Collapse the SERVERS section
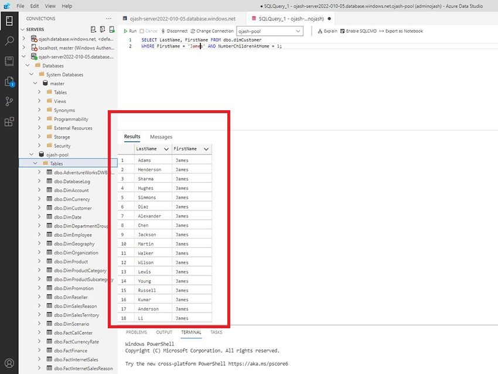The image size is (498, 374). [x=22, y=29]
